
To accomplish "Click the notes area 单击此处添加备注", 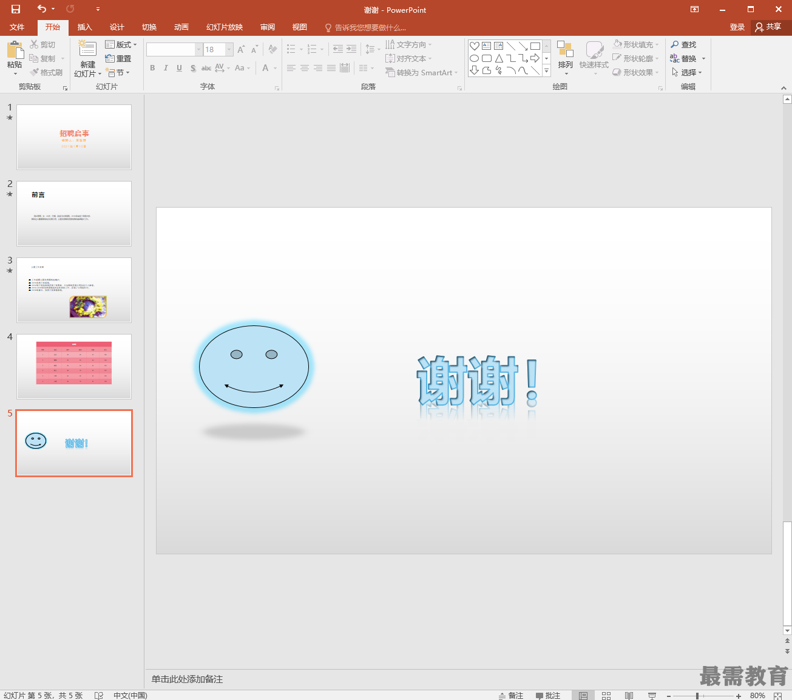I will click(187, 679).
